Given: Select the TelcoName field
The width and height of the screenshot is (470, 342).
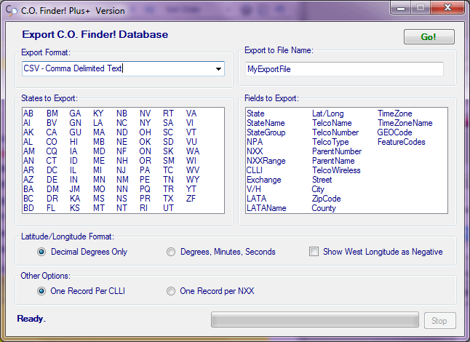Looking at the screenshot, I should pos(332,123).
